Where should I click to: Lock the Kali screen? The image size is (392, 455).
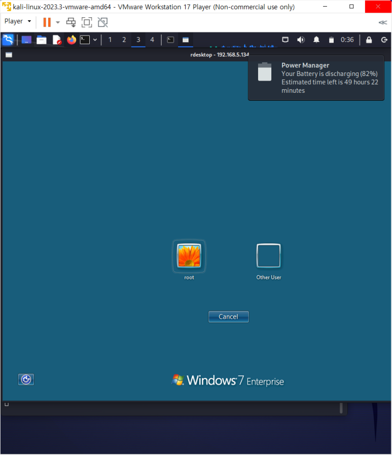369,40
